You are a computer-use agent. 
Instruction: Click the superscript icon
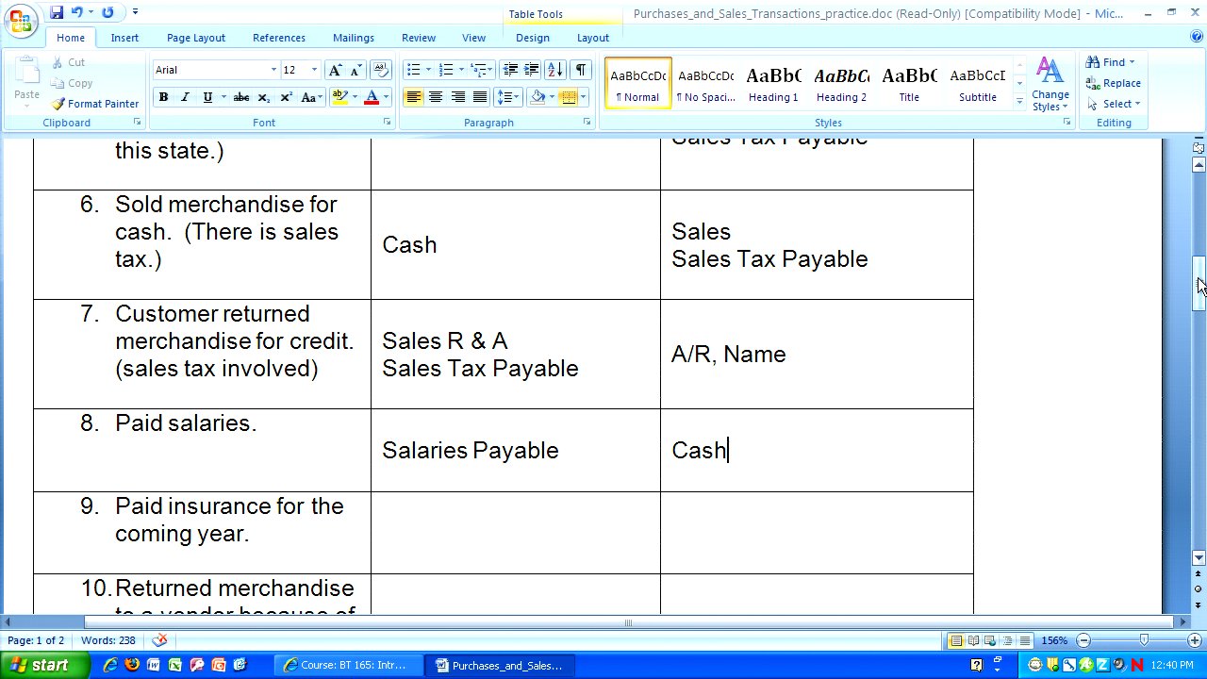[286, 97]
